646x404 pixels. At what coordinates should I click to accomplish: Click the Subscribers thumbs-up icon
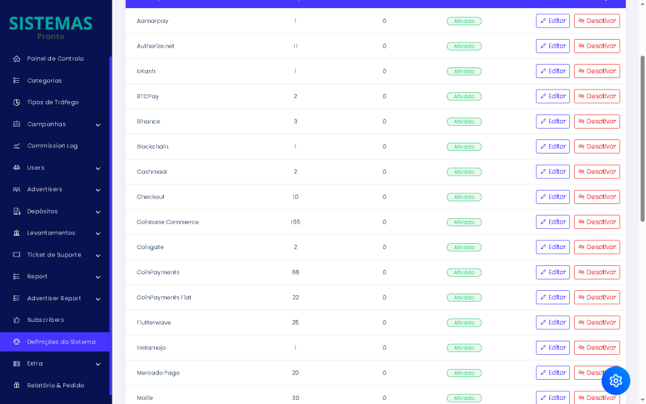click(x=17, y=320)
